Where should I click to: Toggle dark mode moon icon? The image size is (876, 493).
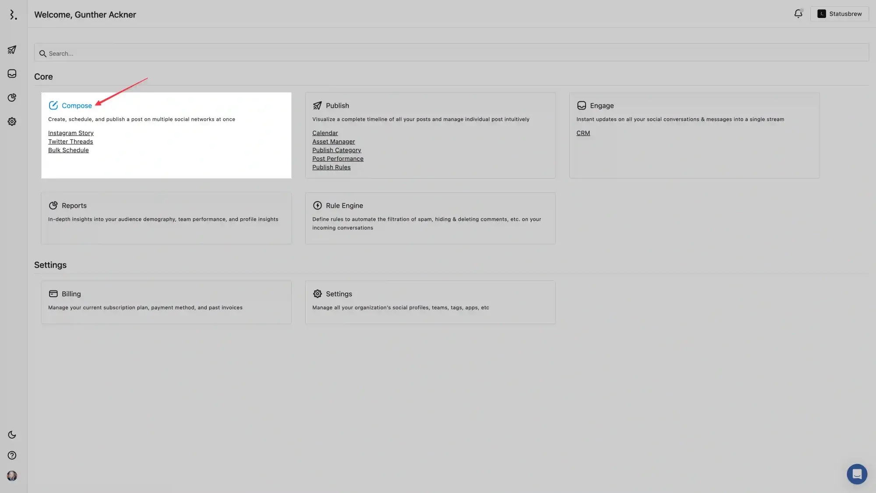tap(12, 435)
